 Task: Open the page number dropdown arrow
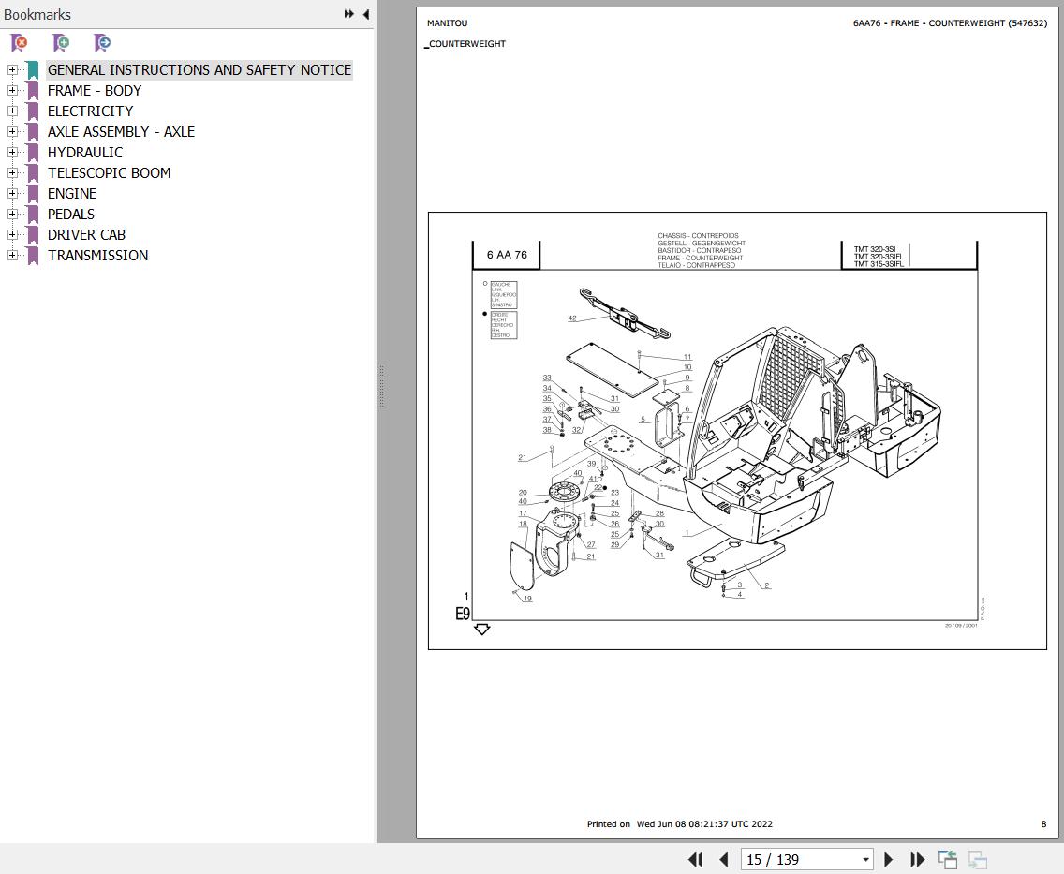(865, 860)
